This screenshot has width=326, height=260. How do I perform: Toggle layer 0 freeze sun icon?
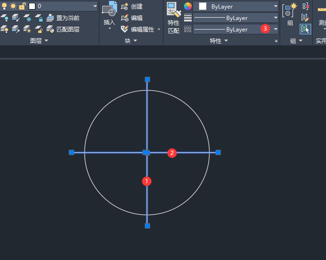tap(13, 6)
